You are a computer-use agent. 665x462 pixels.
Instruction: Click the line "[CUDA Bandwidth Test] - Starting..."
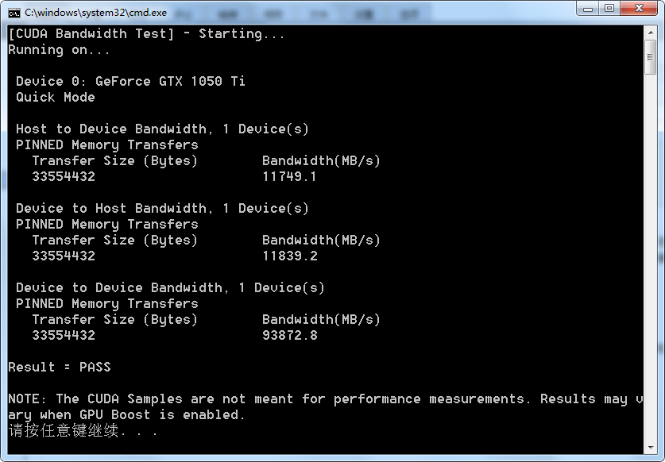pyautogui.click(x=146, y=34)
